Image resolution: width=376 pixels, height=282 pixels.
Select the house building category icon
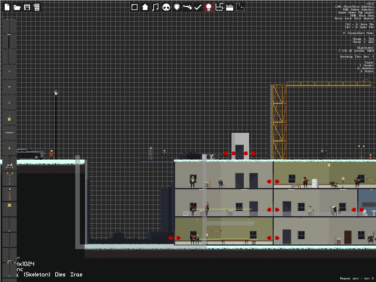pos(145,7)
